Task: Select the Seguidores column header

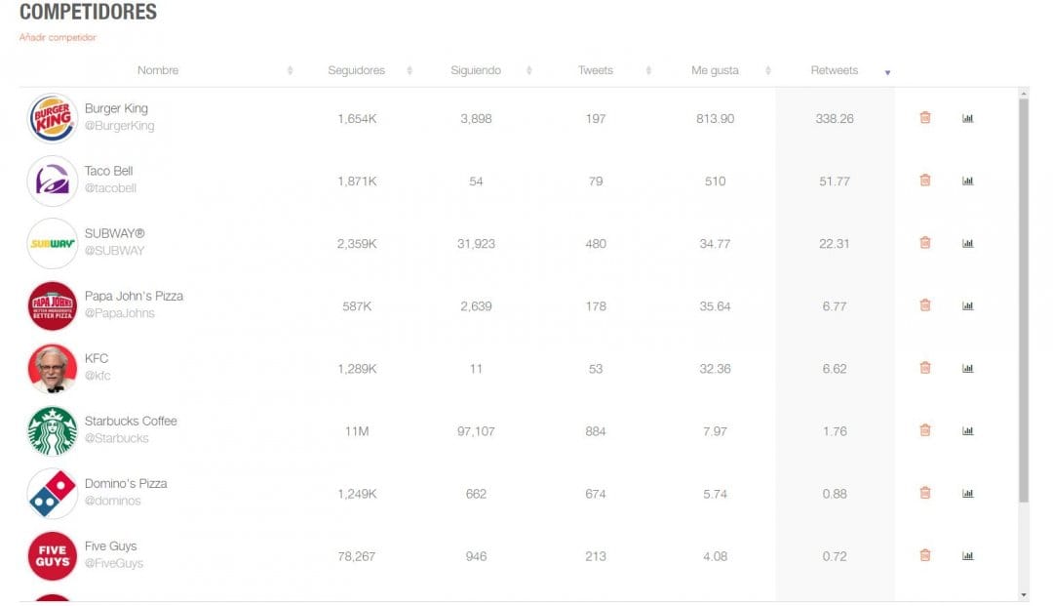Action: [356, 70]
